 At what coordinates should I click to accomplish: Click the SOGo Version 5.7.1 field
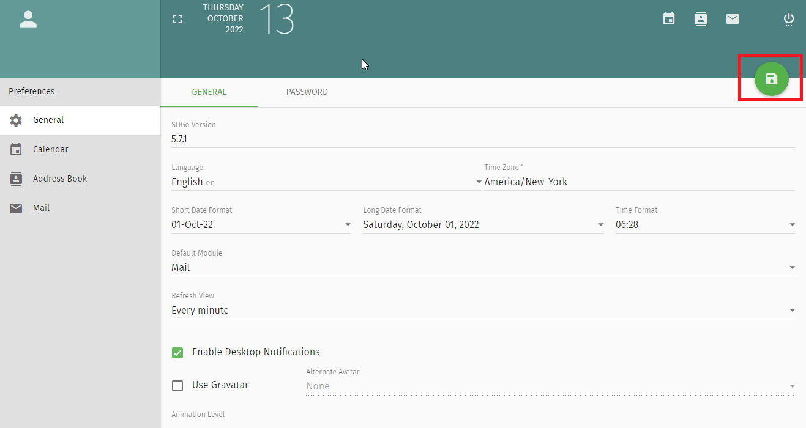[483, 139]
